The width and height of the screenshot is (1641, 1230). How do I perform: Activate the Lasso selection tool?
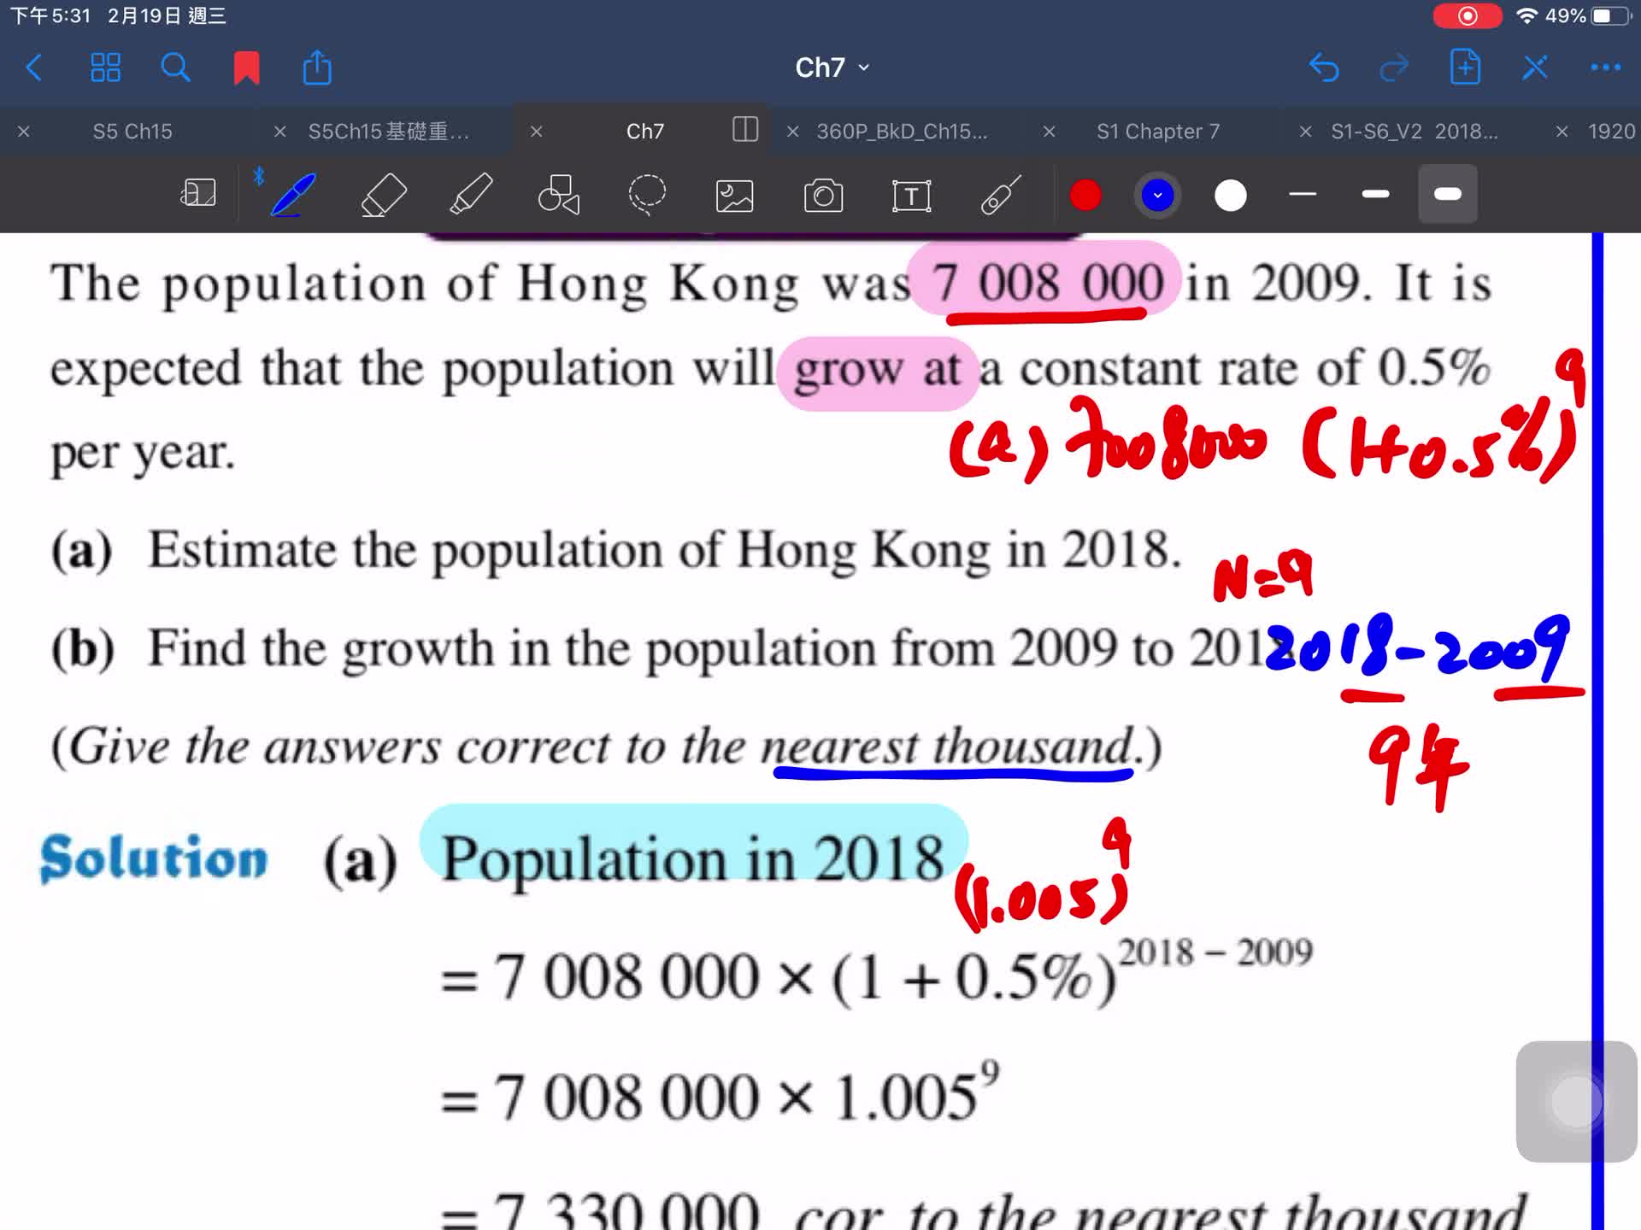click(x=647, y=195)
